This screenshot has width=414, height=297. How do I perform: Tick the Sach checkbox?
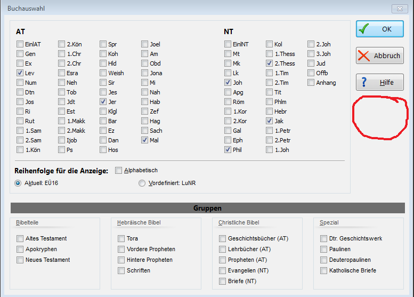[144, 131]
